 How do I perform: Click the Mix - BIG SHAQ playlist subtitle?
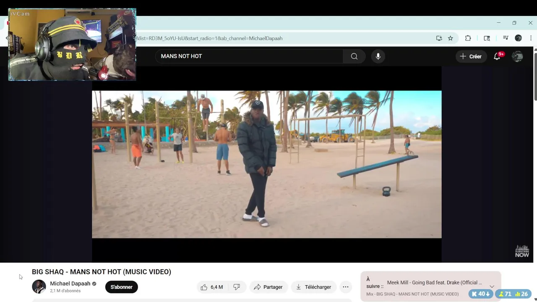tap(412, 294)
